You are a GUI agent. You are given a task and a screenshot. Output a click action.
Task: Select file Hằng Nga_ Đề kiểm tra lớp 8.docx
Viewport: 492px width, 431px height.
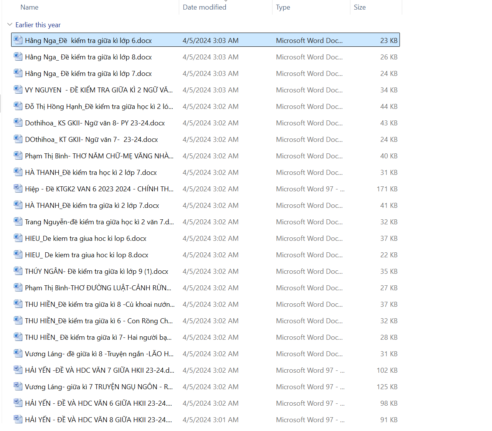click(x=88, y=57)
